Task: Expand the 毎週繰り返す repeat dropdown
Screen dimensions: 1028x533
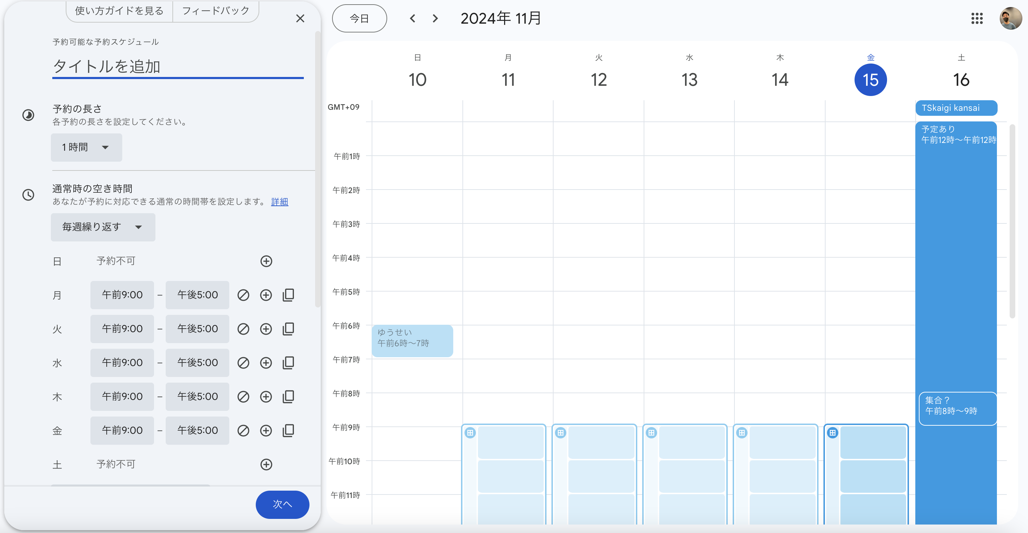Action: (103, 227)
